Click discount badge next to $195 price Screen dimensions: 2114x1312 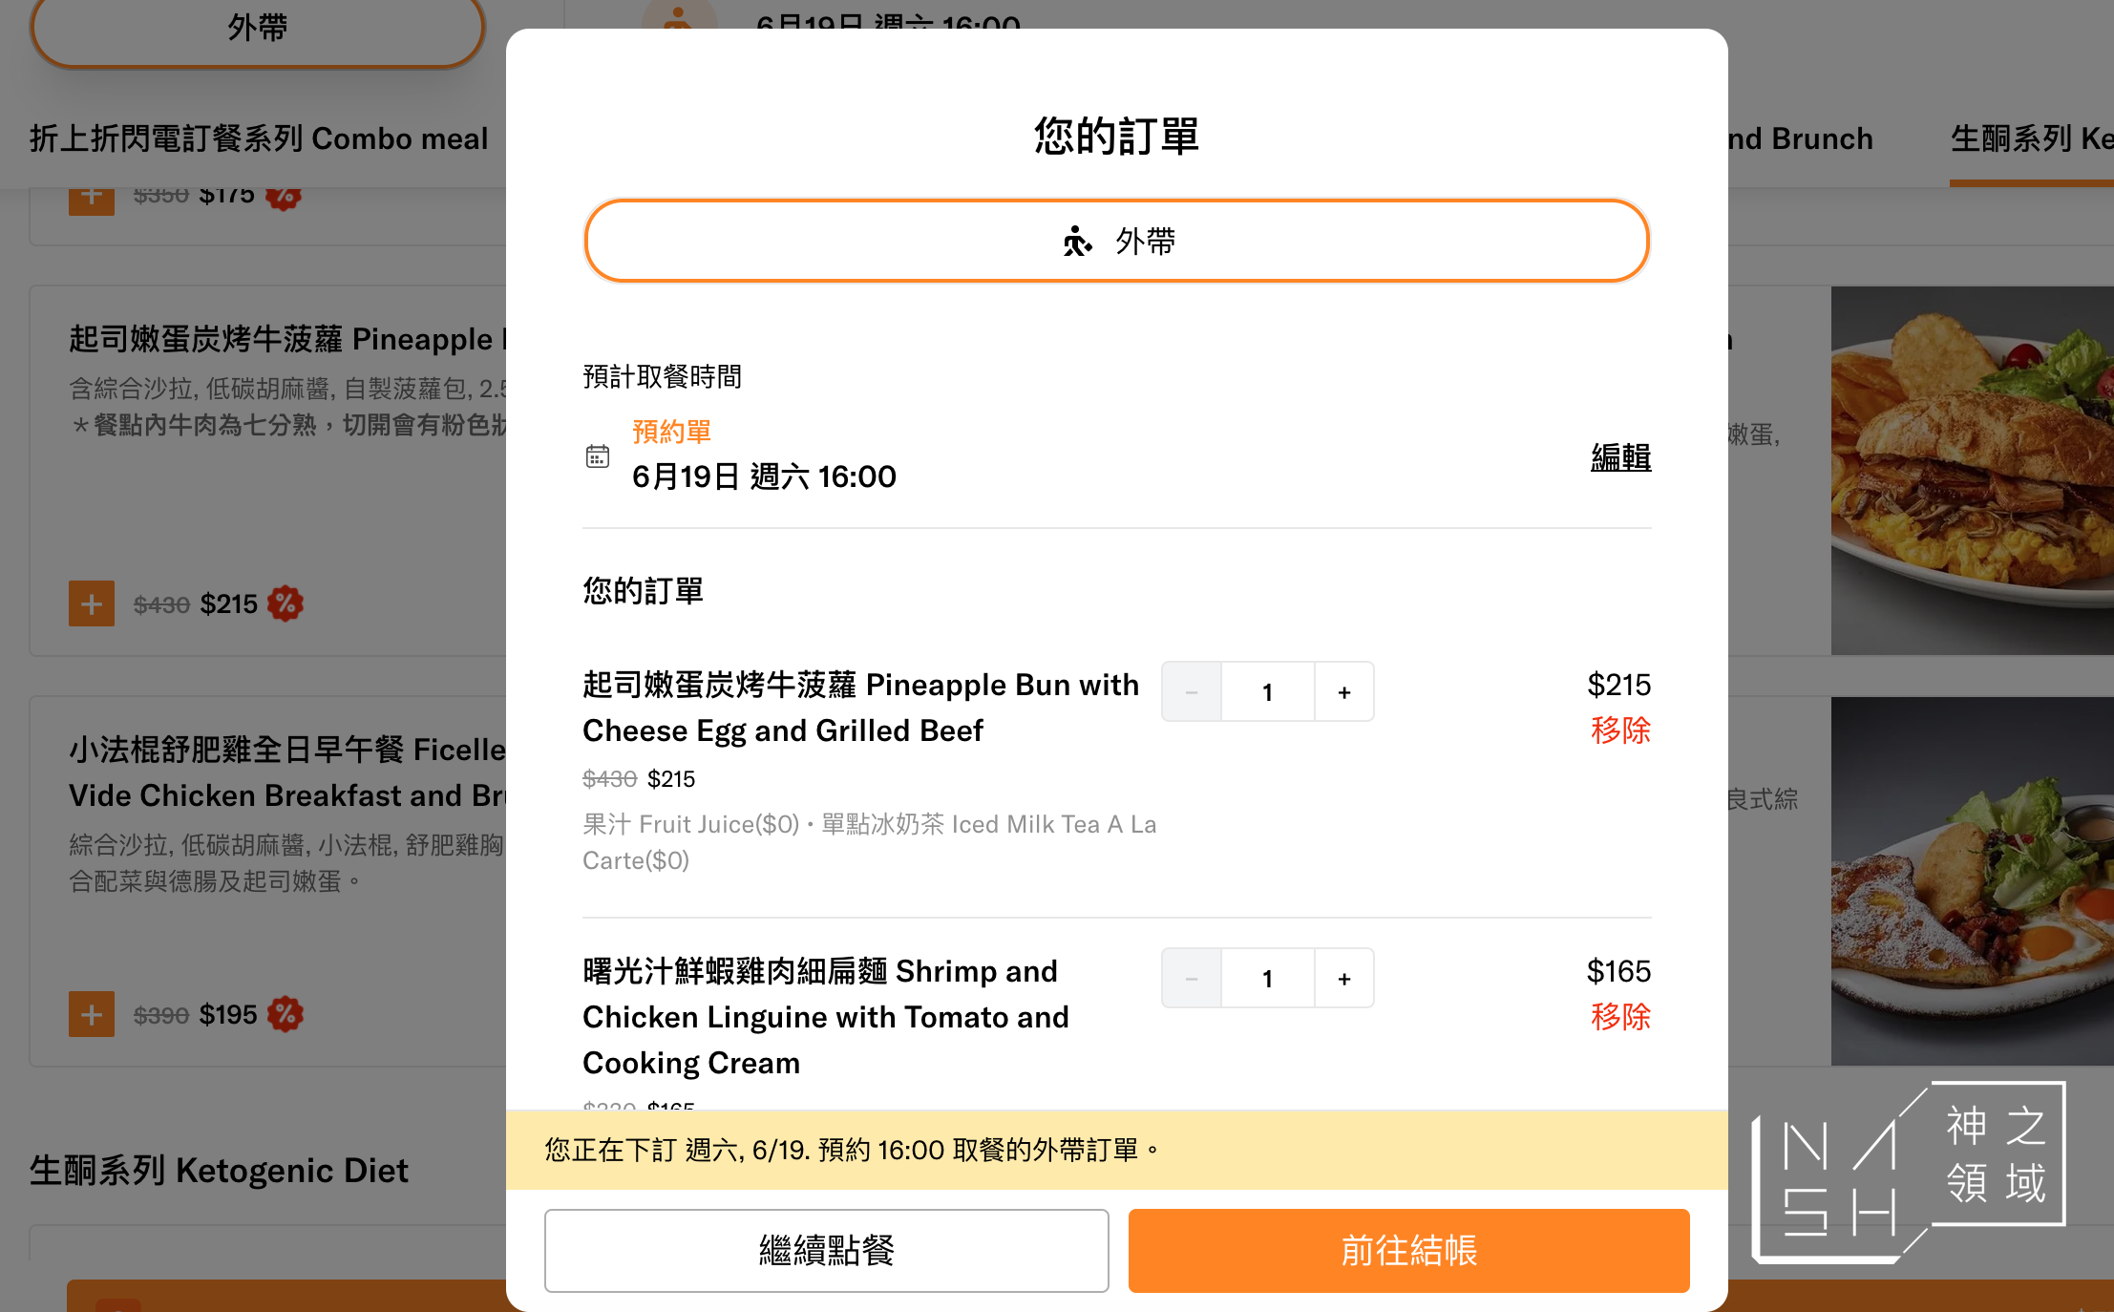[x=285, y=1014]
